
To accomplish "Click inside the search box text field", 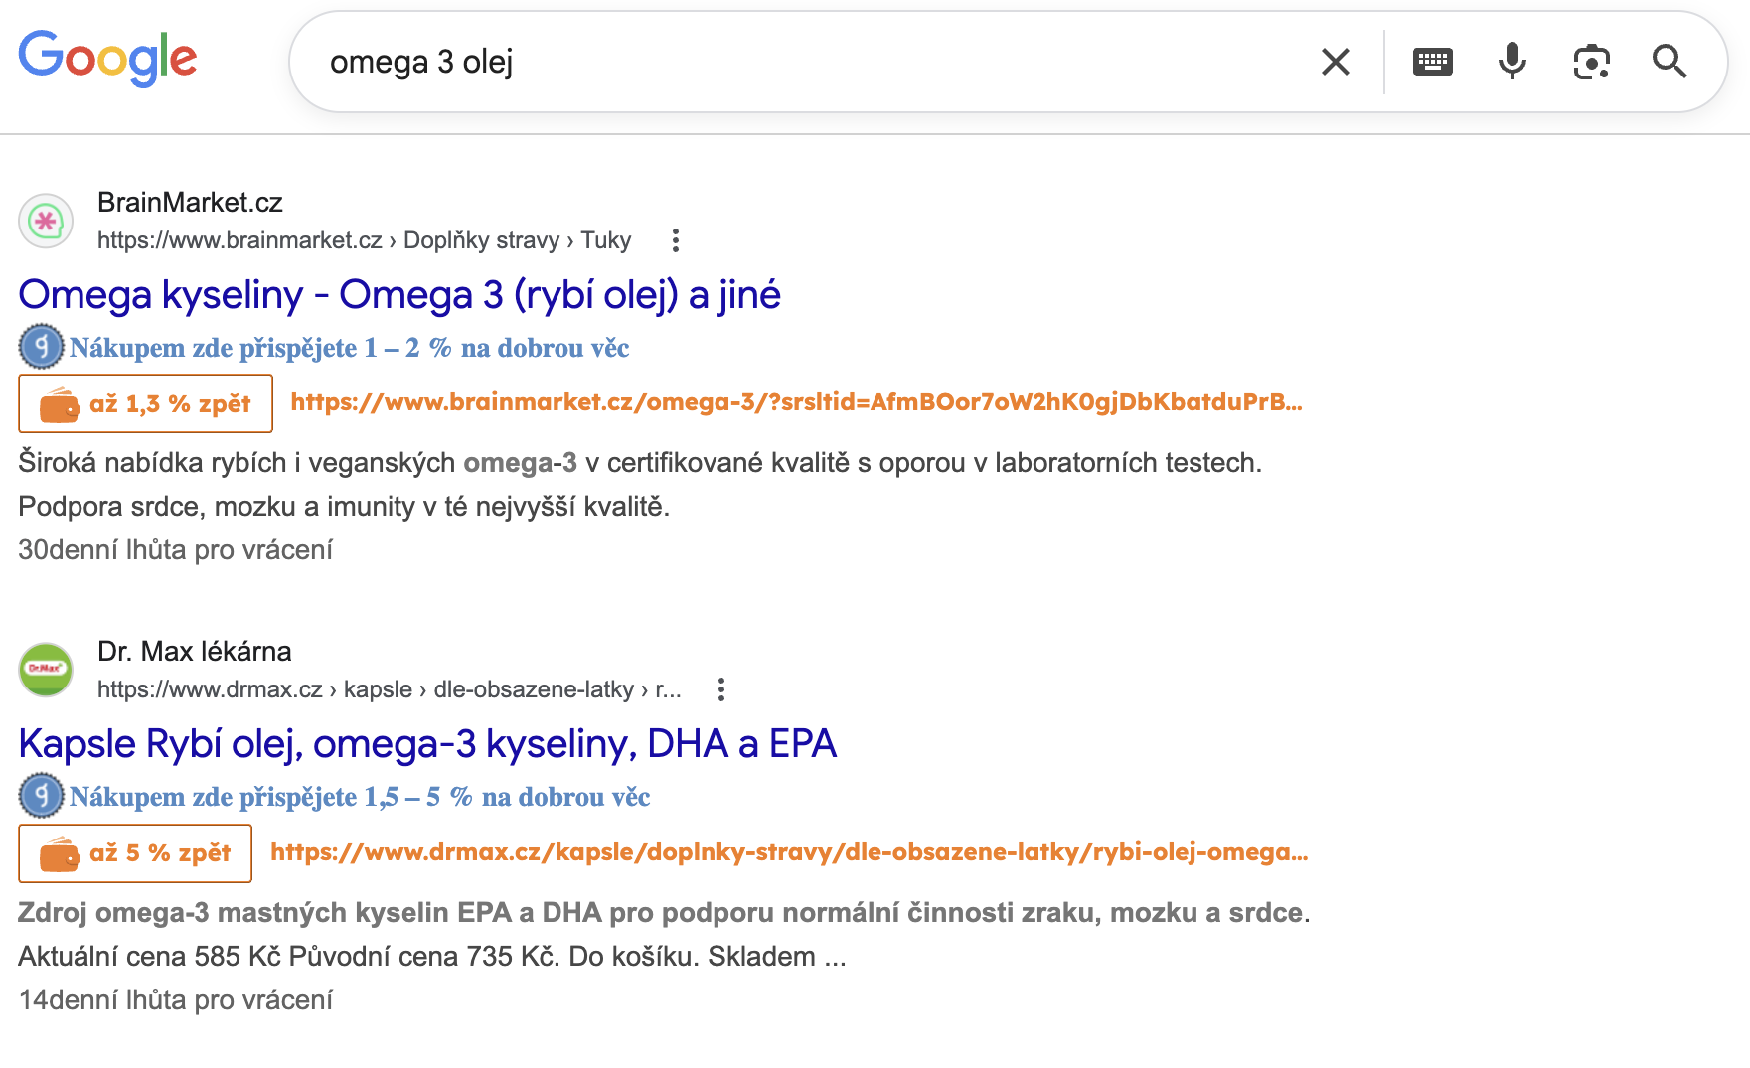I will click(x=795, y=62).
